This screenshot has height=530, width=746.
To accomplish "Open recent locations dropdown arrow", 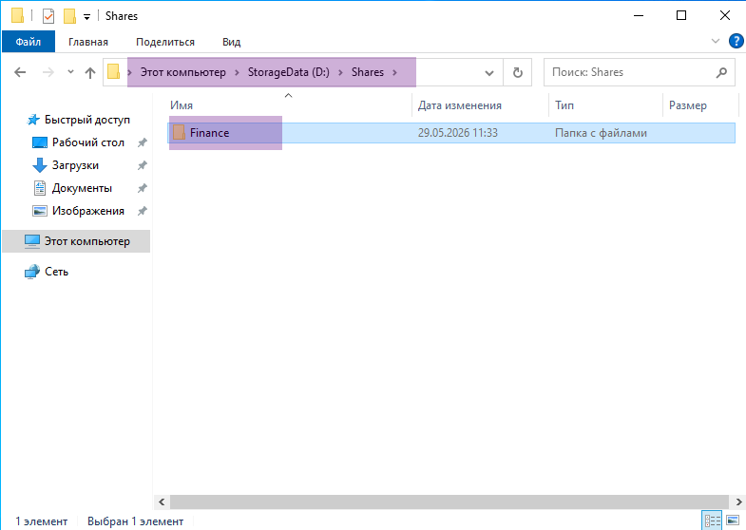I will click(x=71, y=72).
